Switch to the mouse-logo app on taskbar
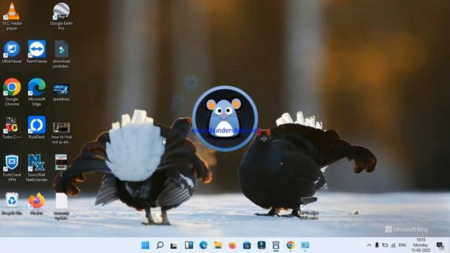 click(x=276, y=245)
